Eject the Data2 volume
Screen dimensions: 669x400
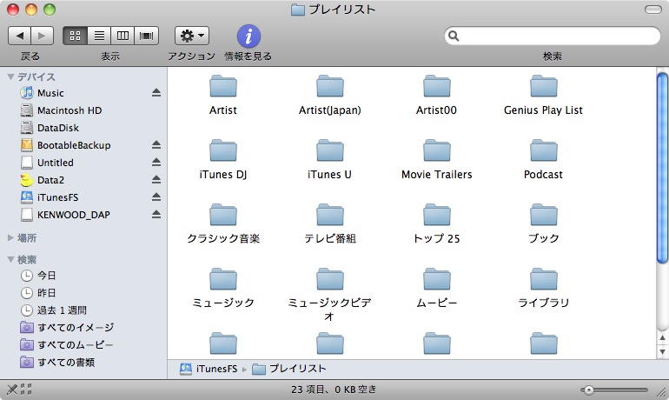pos(156,180)
